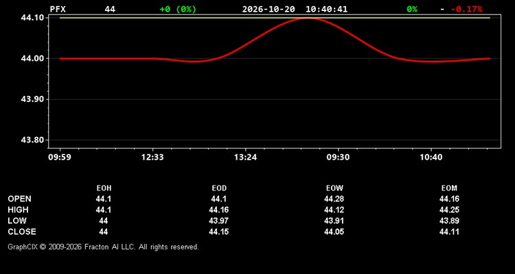Click the EOD HIGH value 44.16
This screenshot has width=515, height=274.
click(219, 210)
